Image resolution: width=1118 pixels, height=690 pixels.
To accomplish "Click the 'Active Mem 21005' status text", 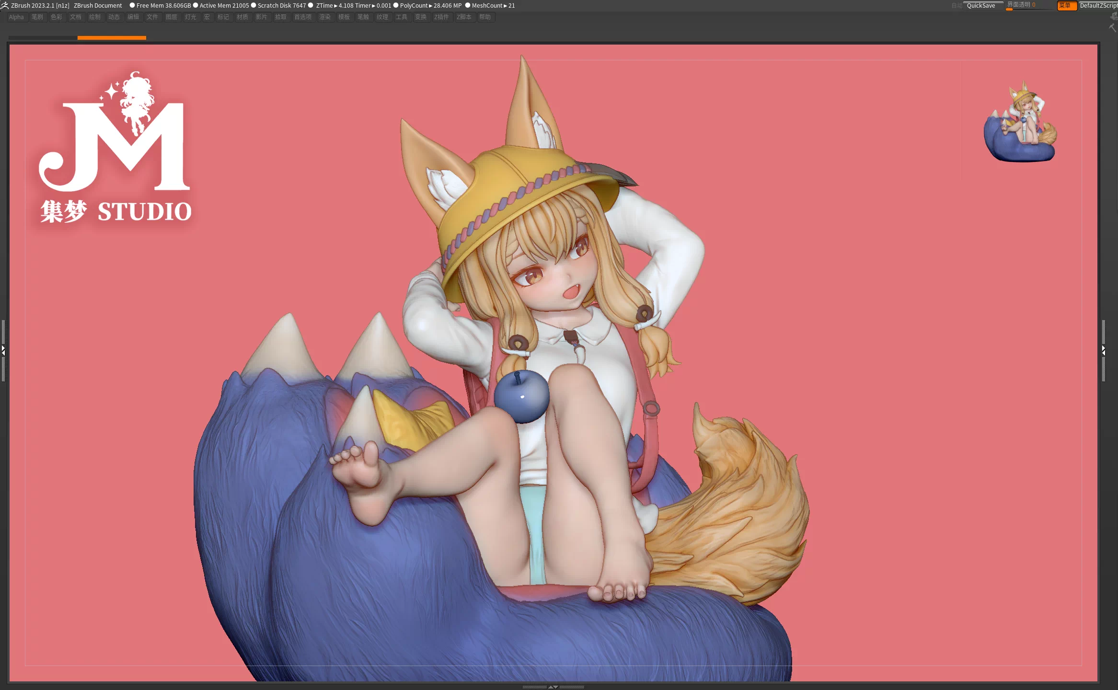I will tap(224, 6).
